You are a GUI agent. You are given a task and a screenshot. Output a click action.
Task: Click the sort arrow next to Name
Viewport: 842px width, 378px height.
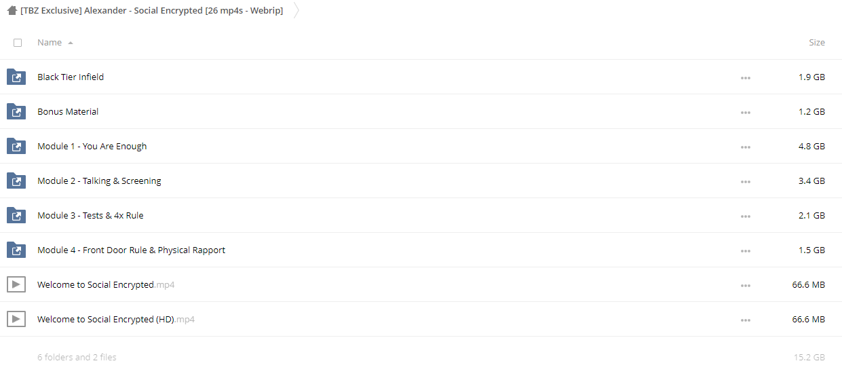click(71, 43)
